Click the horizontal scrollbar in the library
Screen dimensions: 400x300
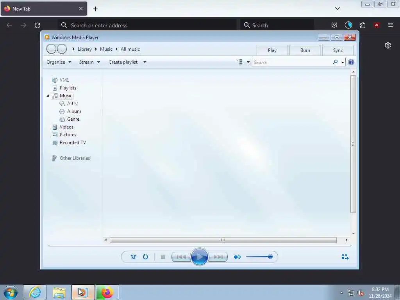pyautogui.click(x=223, y=240)
